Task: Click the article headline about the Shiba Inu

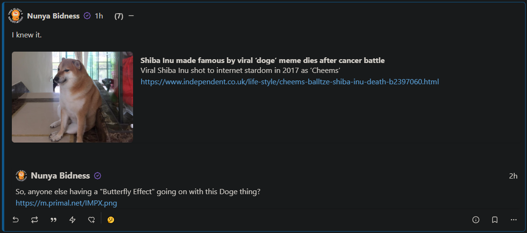Action: [262, 61]
